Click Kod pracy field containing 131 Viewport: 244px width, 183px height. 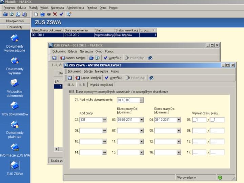click(90, 120)
